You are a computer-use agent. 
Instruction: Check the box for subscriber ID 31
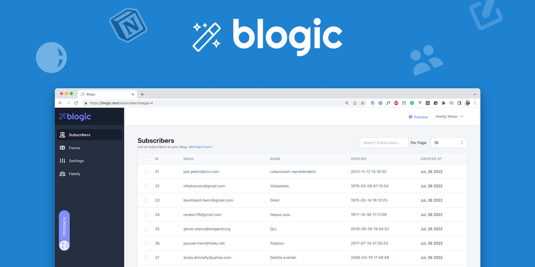pos(146,172)
